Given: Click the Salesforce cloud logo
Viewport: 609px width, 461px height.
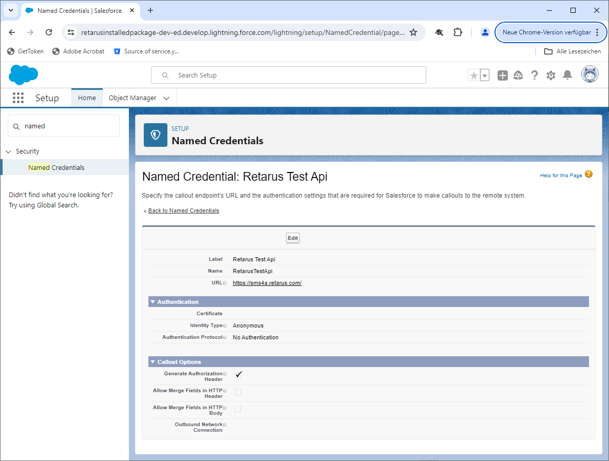Looking at the screenshot, I should coord(23,75).
